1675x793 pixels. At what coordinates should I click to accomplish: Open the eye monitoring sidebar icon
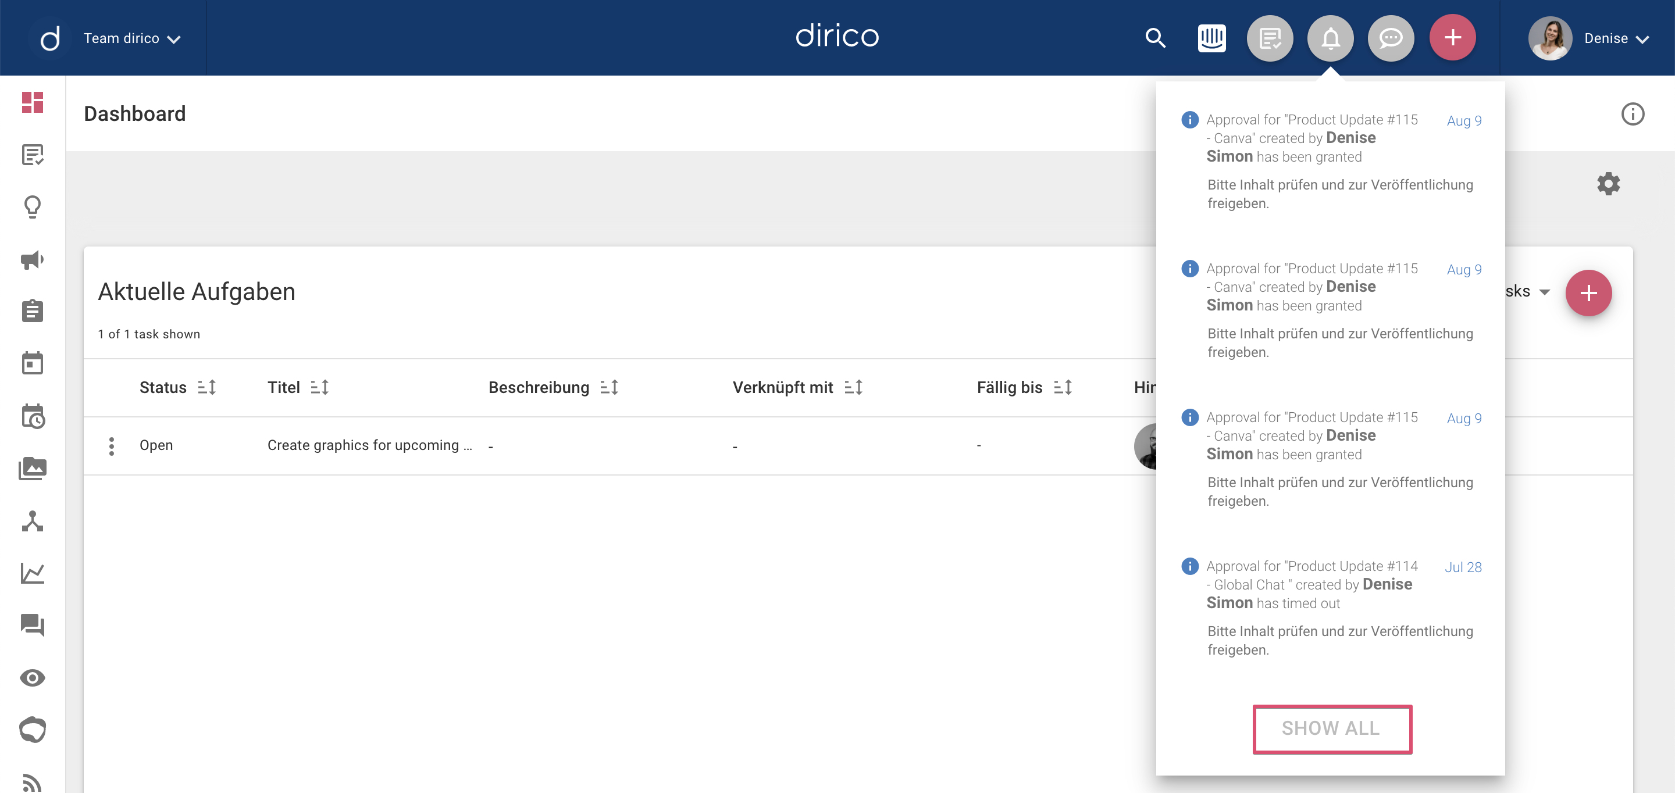[x=33, y=677]
